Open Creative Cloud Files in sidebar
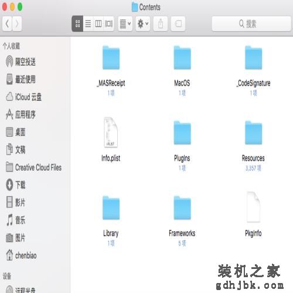The width and height of the screenshot is (293, 293). [33, 168]
